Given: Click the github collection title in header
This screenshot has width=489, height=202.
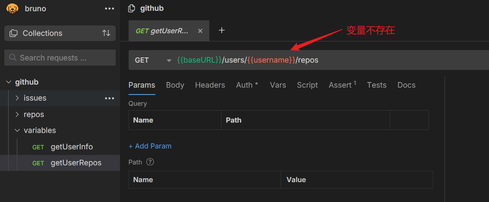Looking at the screenshot, I should coord(152,9).
